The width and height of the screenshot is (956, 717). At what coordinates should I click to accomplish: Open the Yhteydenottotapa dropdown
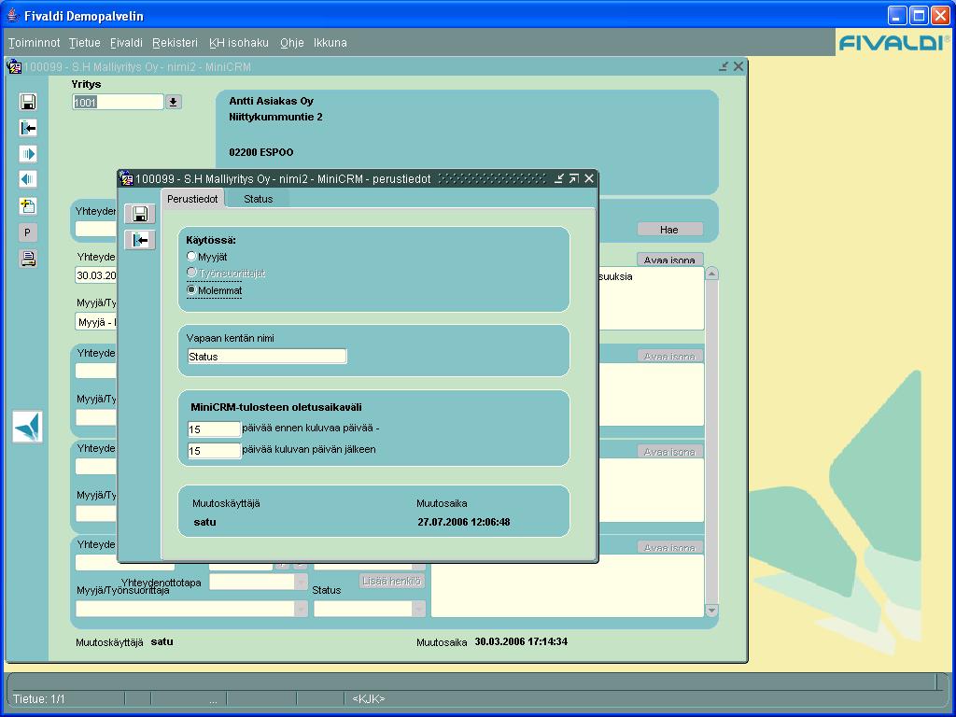pyautogui.click(x=301, y=583)
